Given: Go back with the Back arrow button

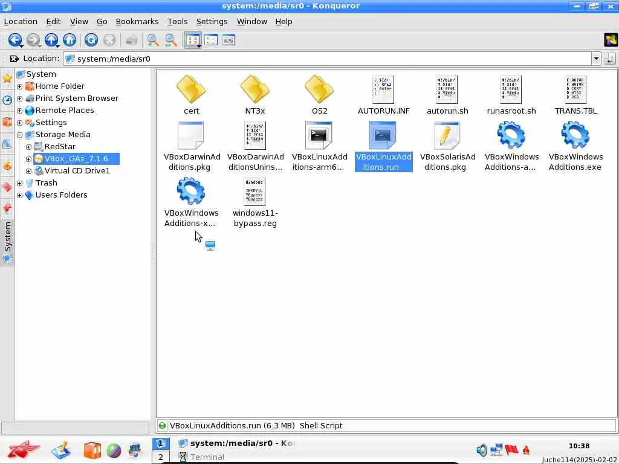Looking at the screenshot, I should coord(15,40).
